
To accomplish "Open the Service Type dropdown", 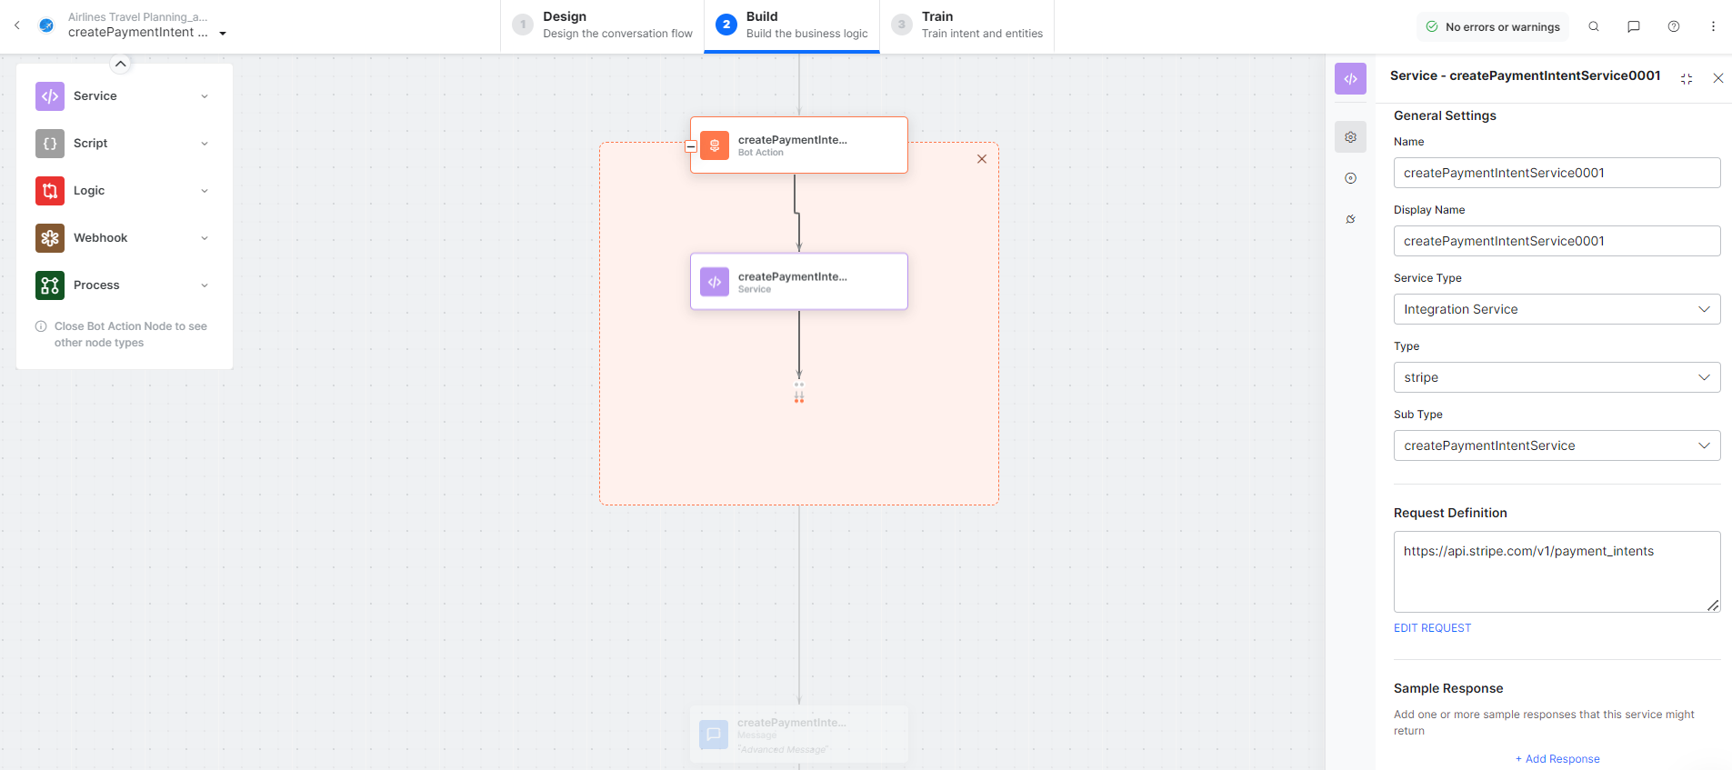I will click(x=1556, y=309).
